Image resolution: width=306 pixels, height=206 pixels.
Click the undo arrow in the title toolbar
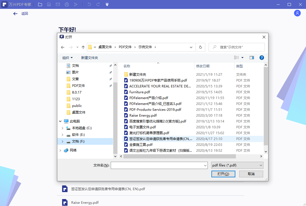pos(89,4)
